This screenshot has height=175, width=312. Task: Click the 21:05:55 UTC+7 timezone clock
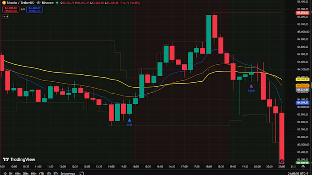(x=298, y=174)
